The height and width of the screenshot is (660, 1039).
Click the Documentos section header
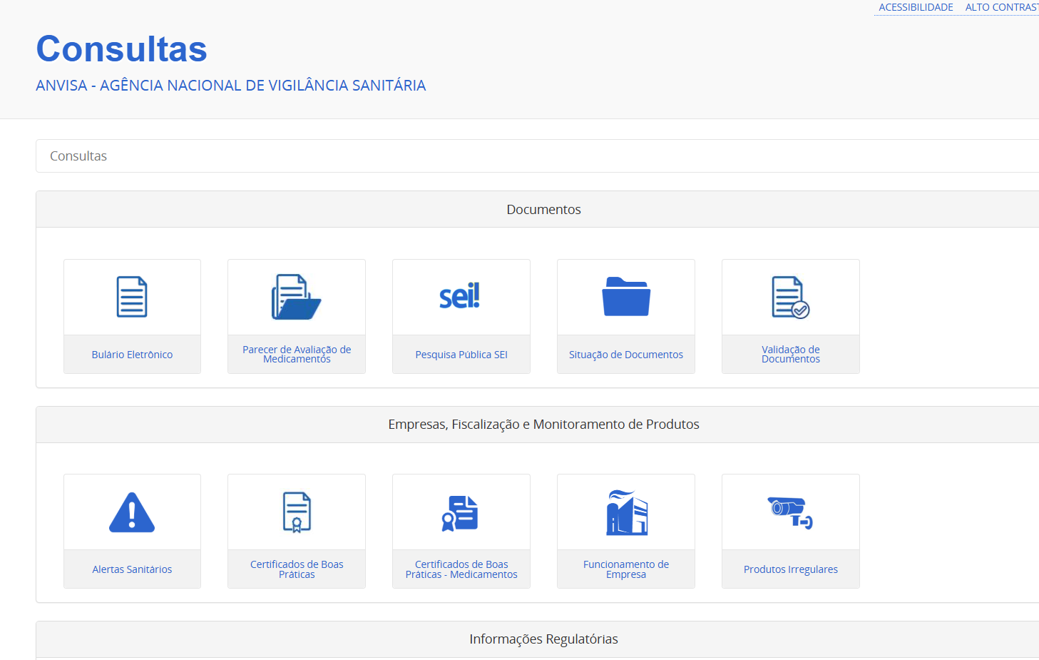543,209
